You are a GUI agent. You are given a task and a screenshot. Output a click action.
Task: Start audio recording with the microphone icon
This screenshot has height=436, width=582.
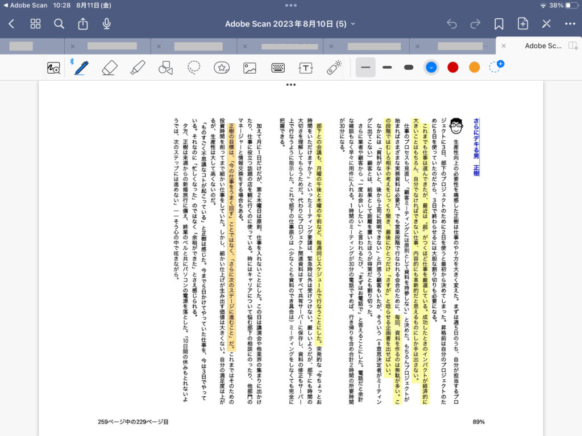click(x=106, y=24)
